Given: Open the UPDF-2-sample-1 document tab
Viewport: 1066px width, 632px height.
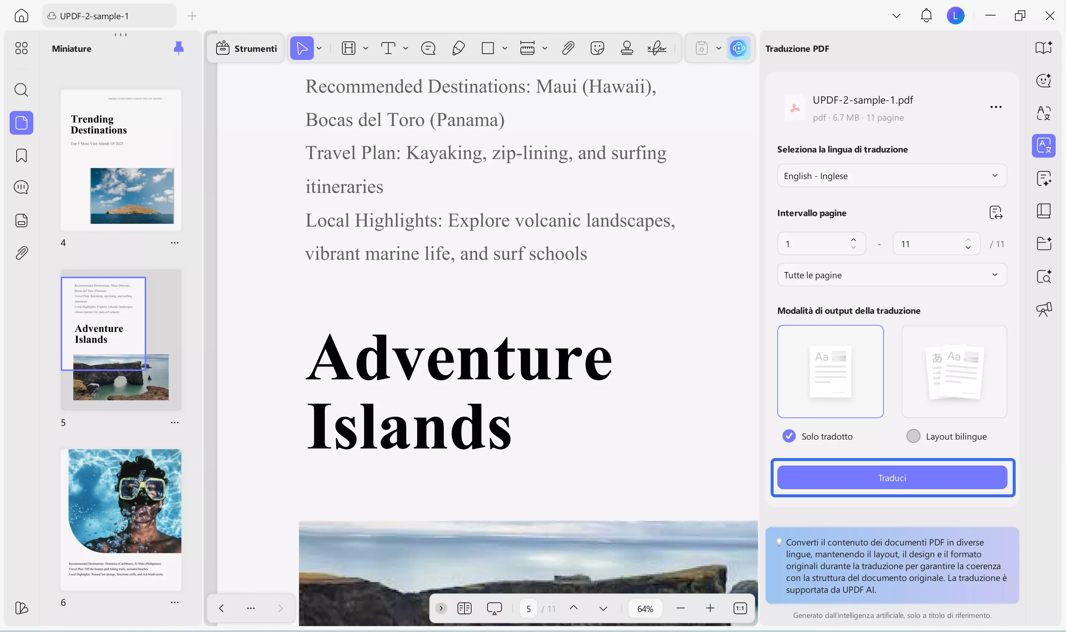Looking at the screenshot, I should pos(108,16).
